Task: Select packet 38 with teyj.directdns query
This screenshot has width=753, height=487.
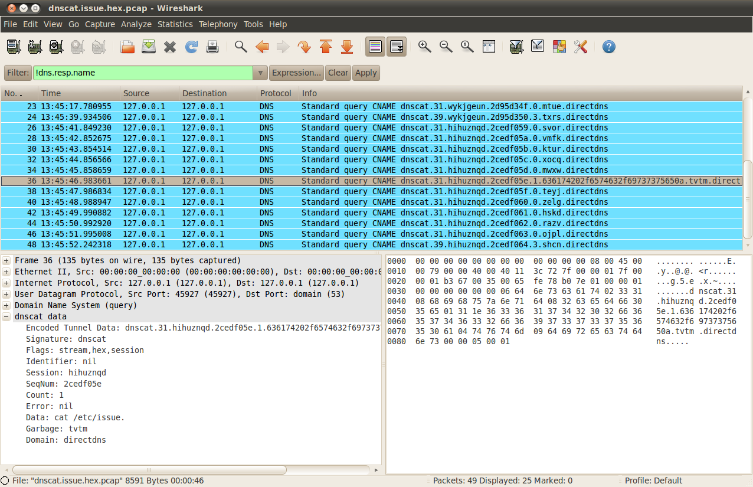Action: tap(371, 191)
